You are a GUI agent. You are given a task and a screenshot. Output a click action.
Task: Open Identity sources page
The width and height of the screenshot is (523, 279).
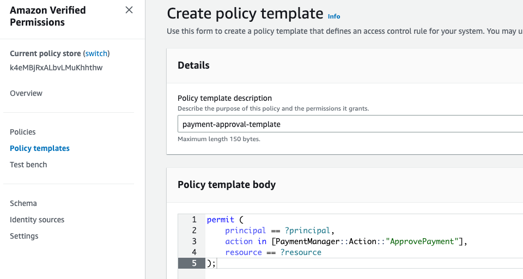[37, 220]
